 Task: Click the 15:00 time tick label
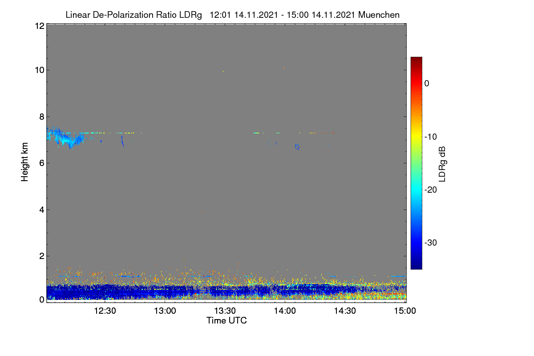click(405, 311)
